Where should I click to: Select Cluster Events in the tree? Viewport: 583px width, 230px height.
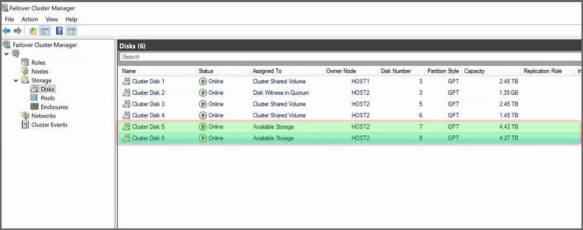click(x=49, y=125)
